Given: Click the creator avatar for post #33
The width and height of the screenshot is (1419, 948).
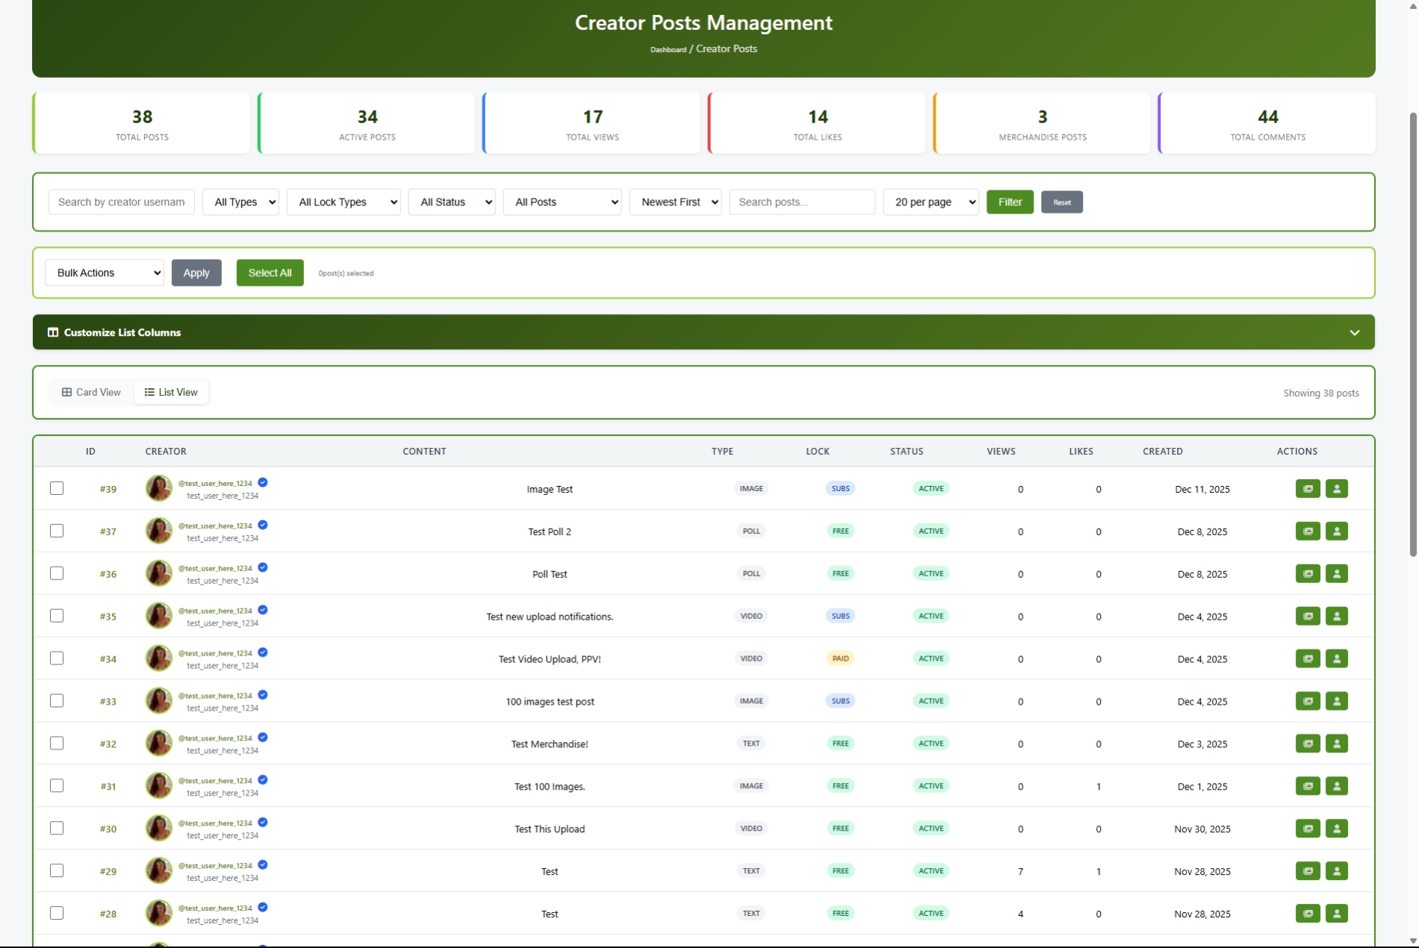Looking at the screenshot, I should (x=158, y=701).
